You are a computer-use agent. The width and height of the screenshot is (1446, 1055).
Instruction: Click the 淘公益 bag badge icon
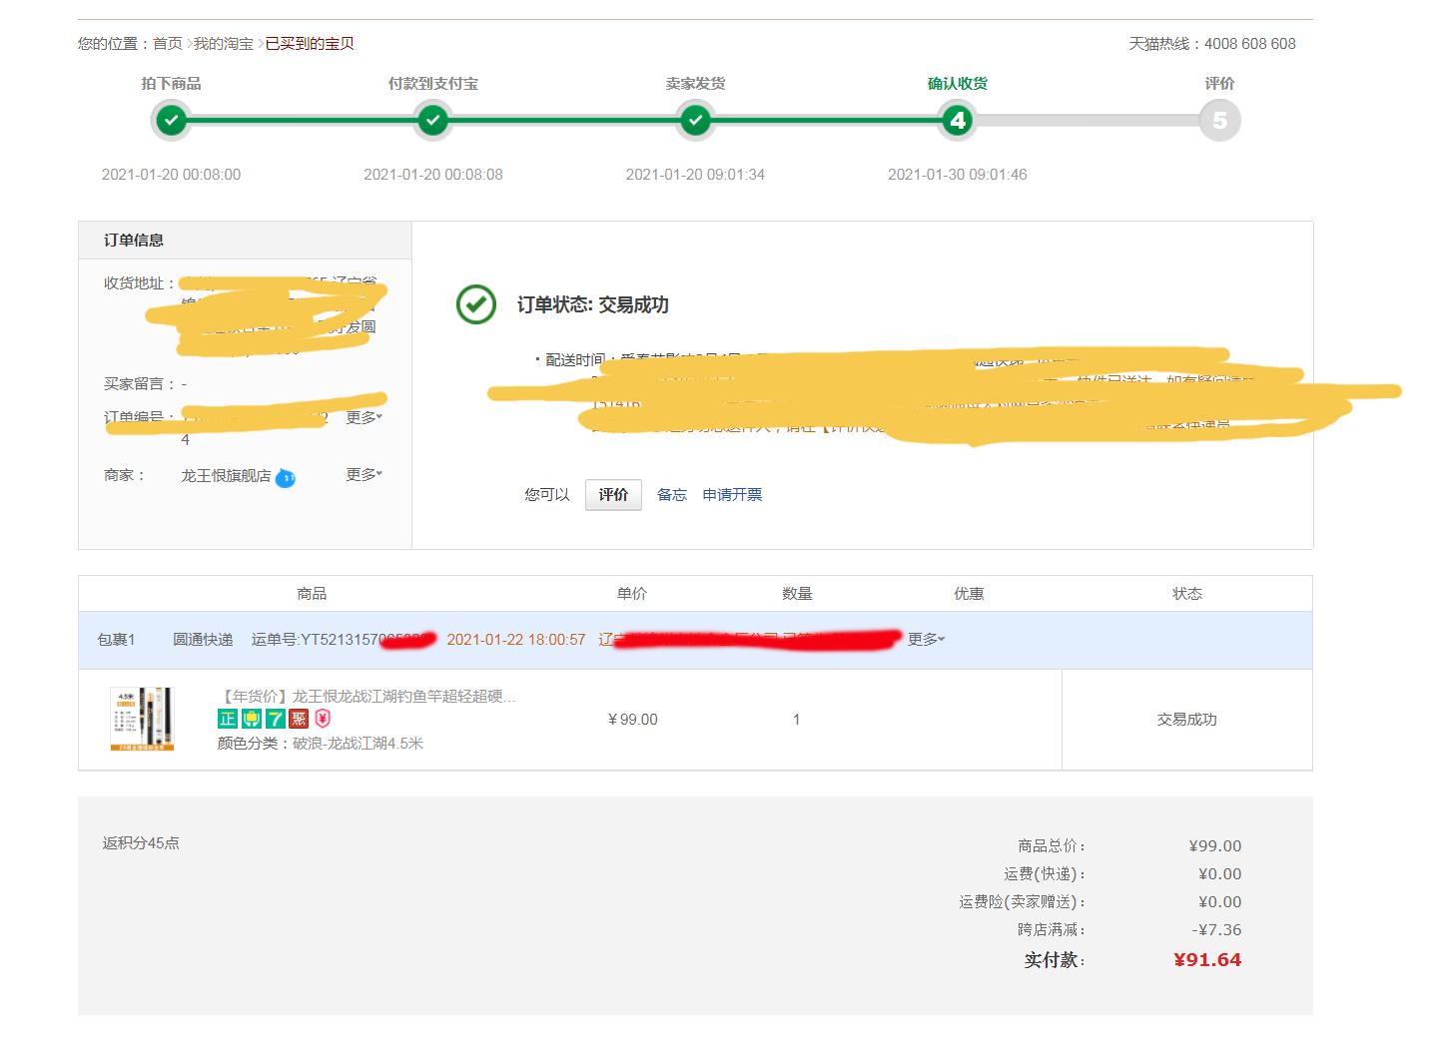(251, 719)
